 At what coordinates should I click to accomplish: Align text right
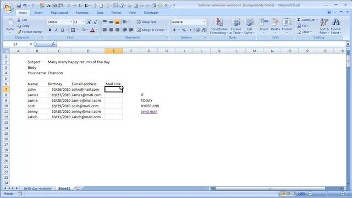(117, 30)
